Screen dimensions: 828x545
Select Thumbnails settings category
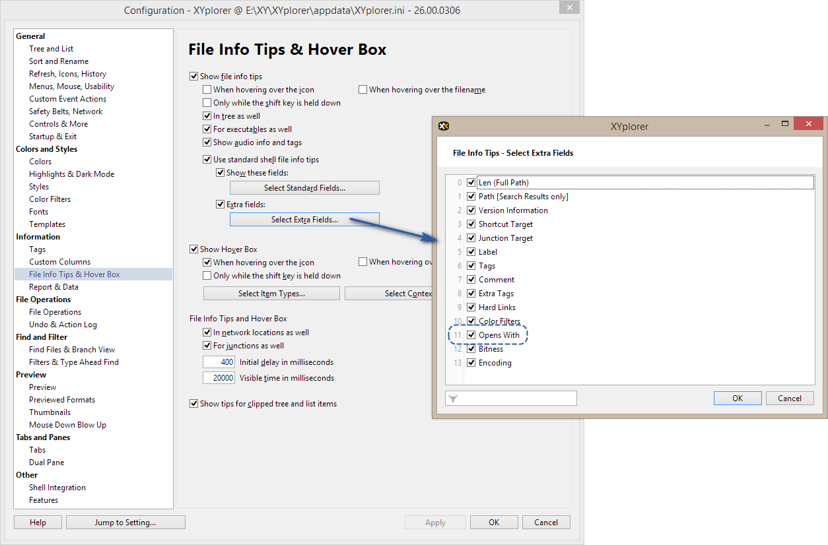point(50,412)
